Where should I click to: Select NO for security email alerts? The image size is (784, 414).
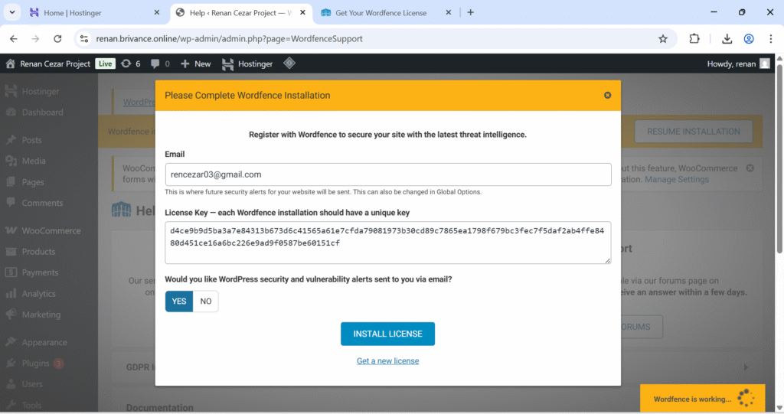pyautogui.click(x=205, y=302)
